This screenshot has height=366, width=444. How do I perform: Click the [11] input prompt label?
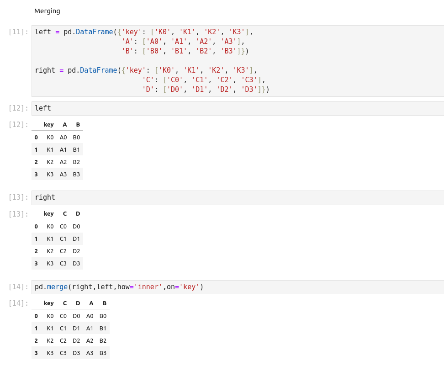pyautogui.click(x=18, y=32)
